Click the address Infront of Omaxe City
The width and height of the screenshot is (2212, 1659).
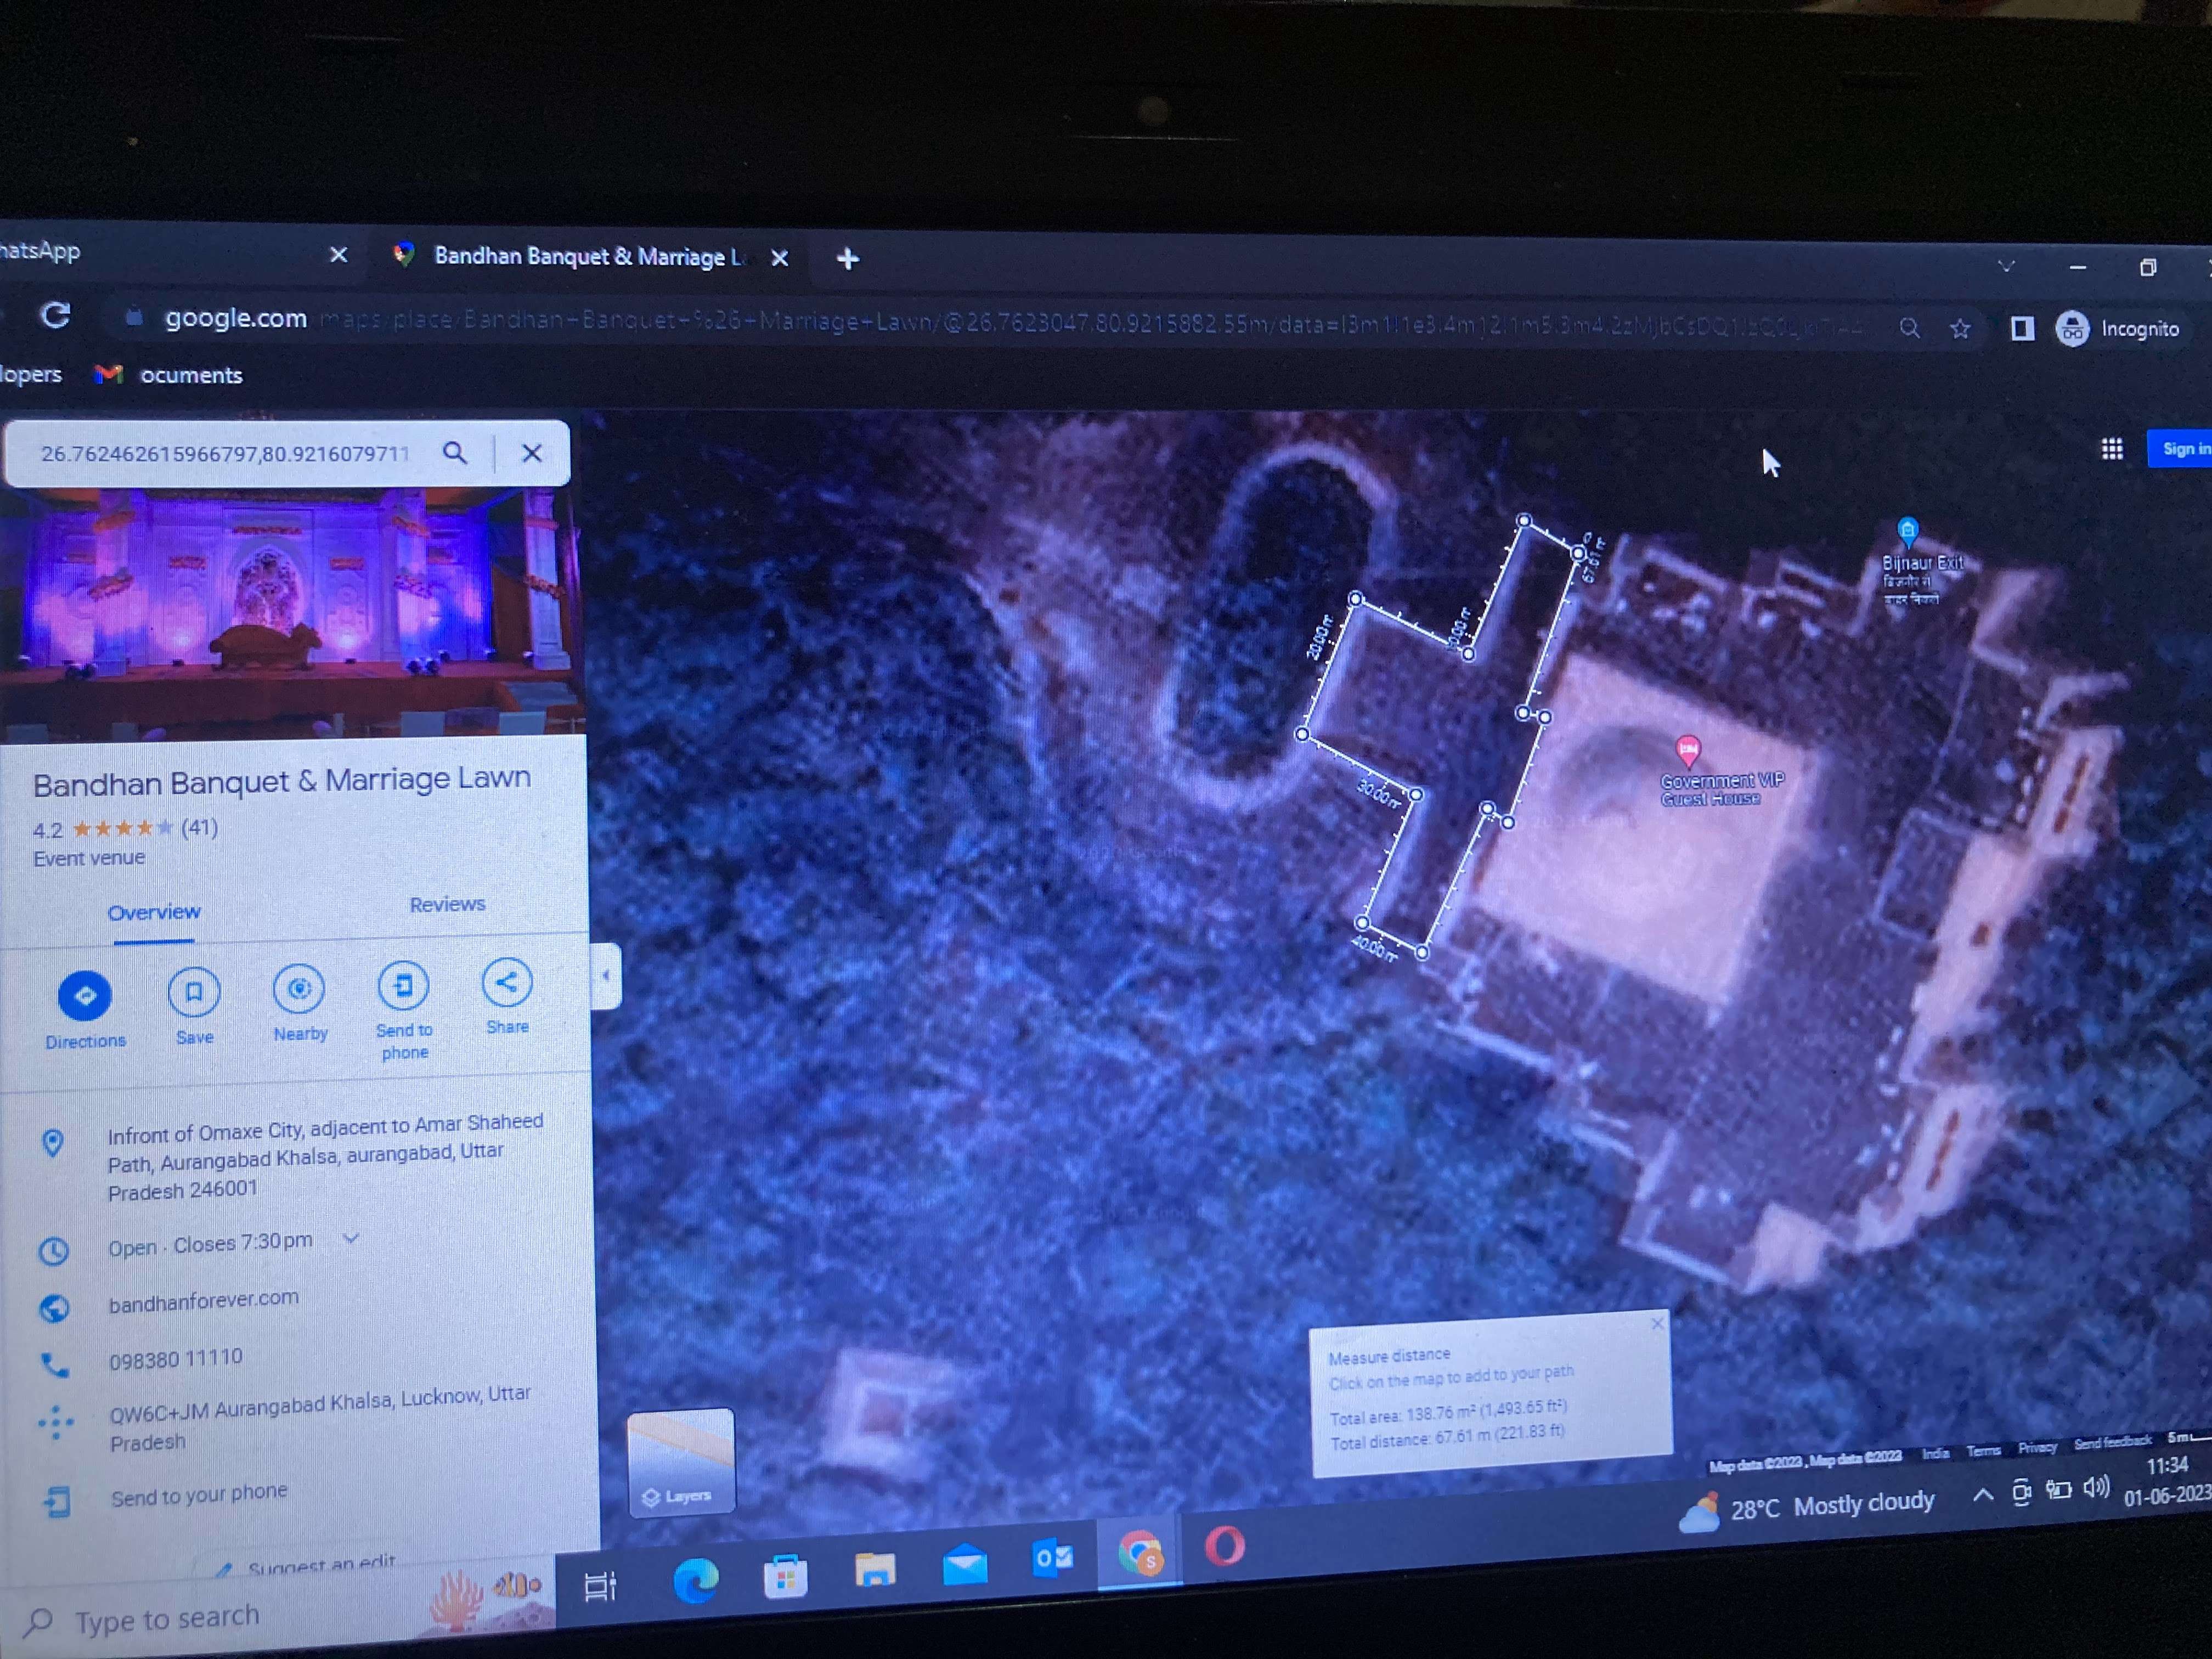pos(325,1156)
